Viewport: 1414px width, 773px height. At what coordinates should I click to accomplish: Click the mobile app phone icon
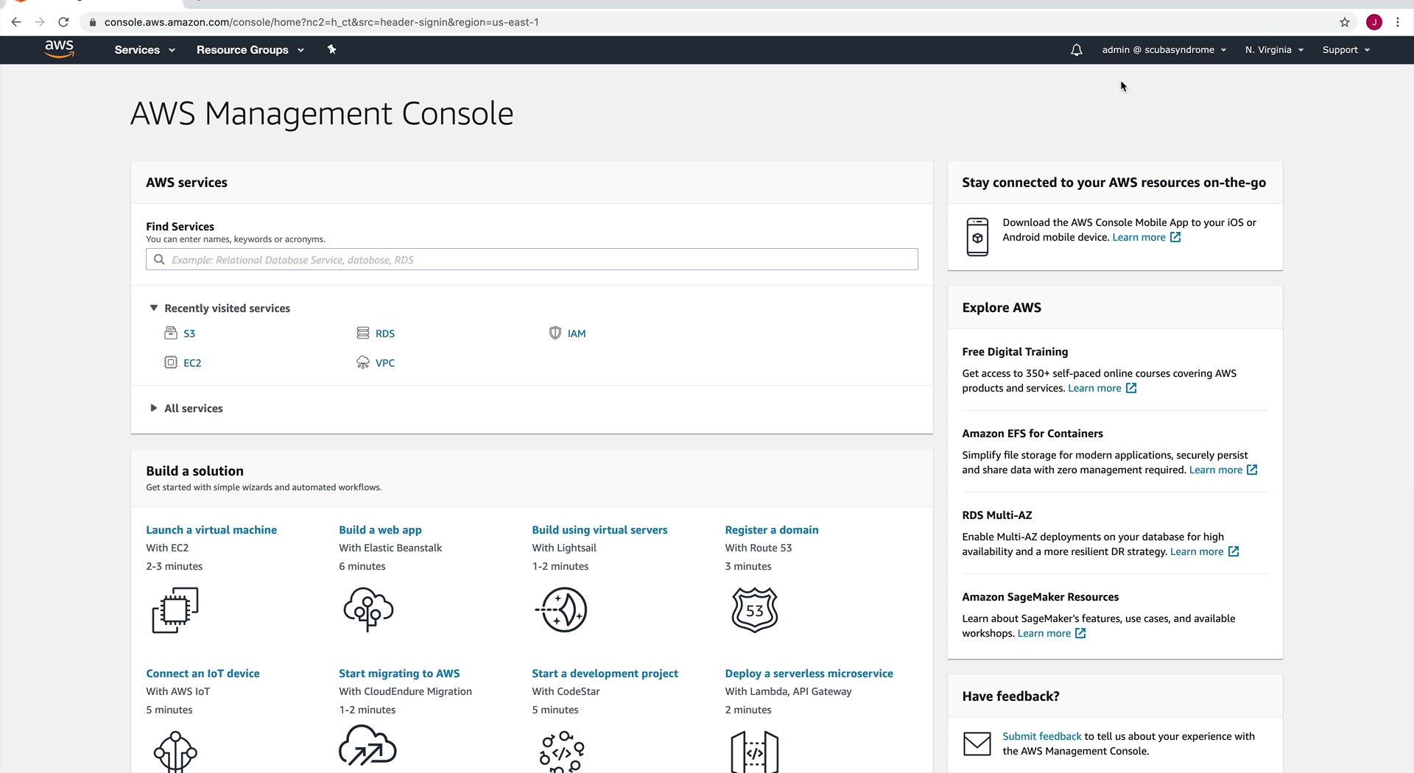977,237
